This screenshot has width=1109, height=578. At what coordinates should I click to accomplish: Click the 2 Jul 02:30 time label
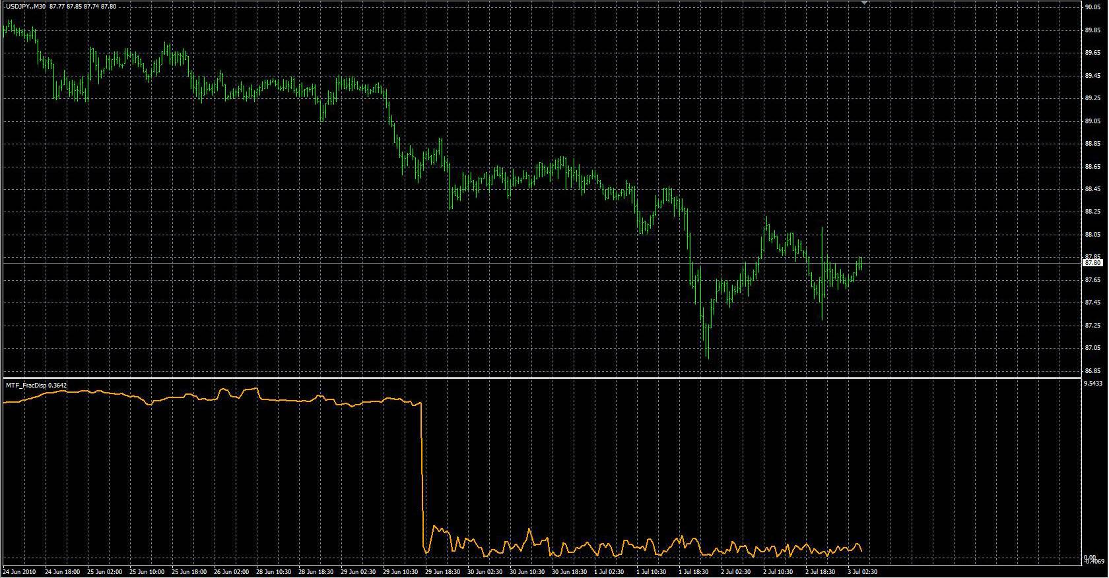(x=737, y=572)
